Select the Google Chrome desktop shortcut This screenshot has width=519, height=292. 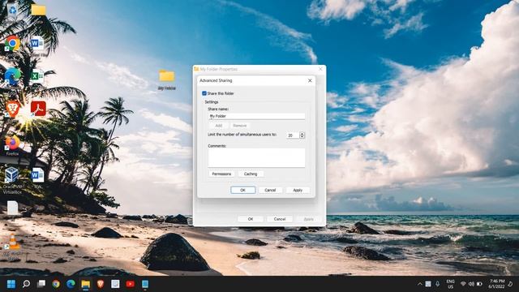[12, 44]
